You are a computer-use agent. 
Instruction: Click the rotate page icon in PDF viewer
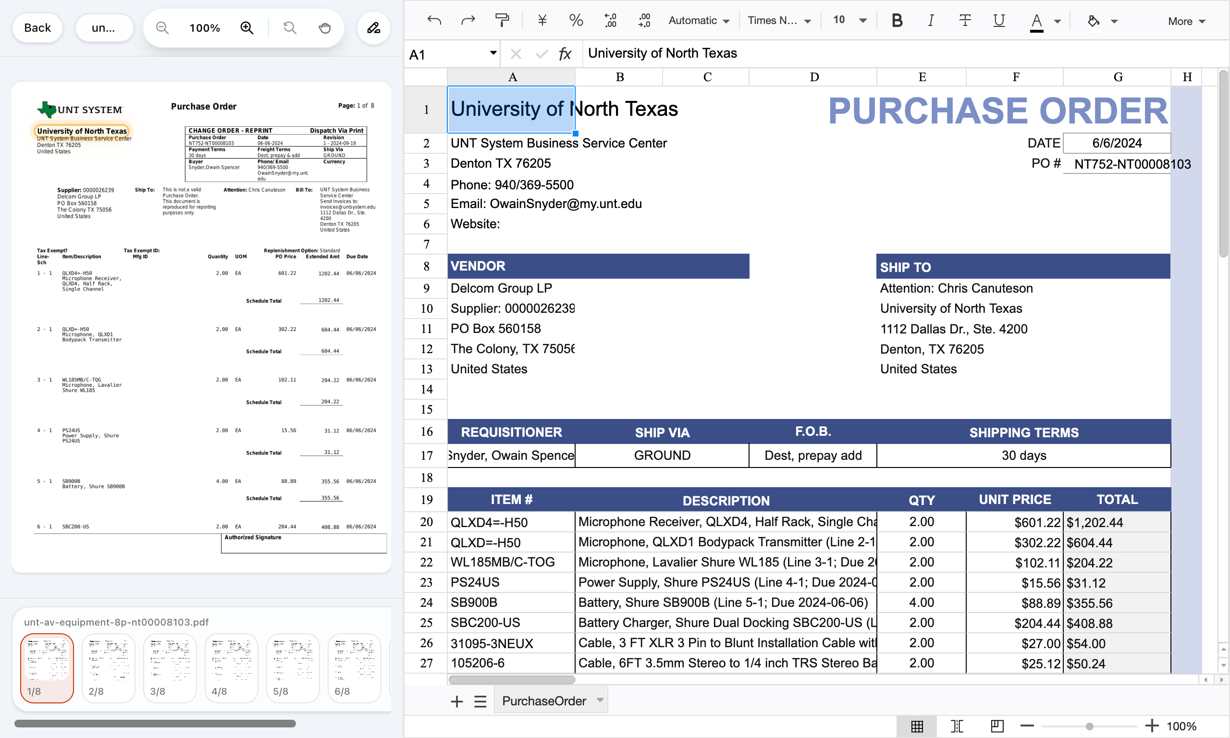(290, 28)
